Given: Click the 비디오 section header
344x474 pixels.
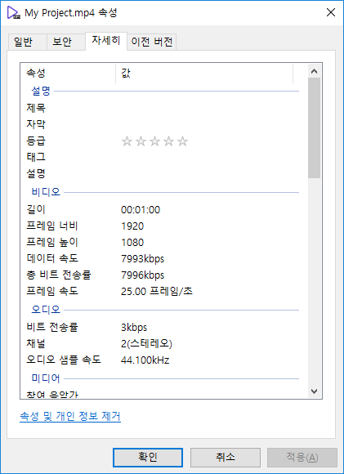Looking at the screenshot, I should (46, 192).
